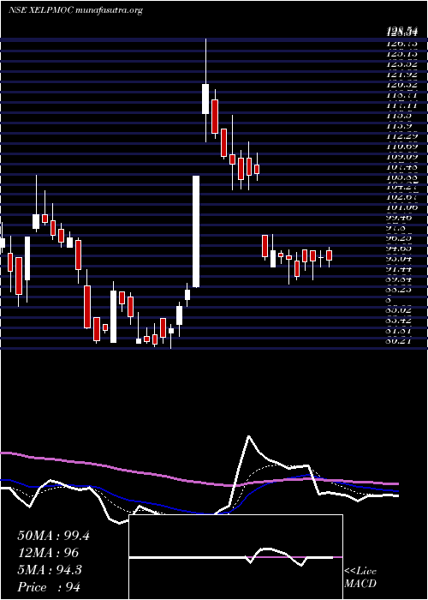The width and height of the screenshot is (428, 600).
Task: Click the NSE XELPMOC chart title
Action: point(75,10)
